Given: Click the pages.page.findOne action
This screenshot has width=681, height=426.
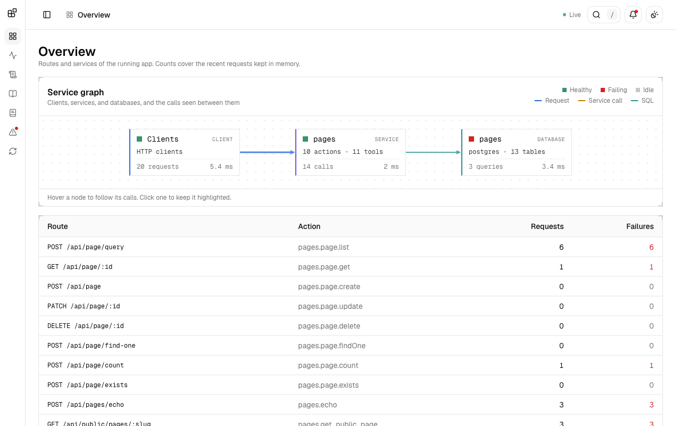Looking at the screenshot, I should pos(331,346).
